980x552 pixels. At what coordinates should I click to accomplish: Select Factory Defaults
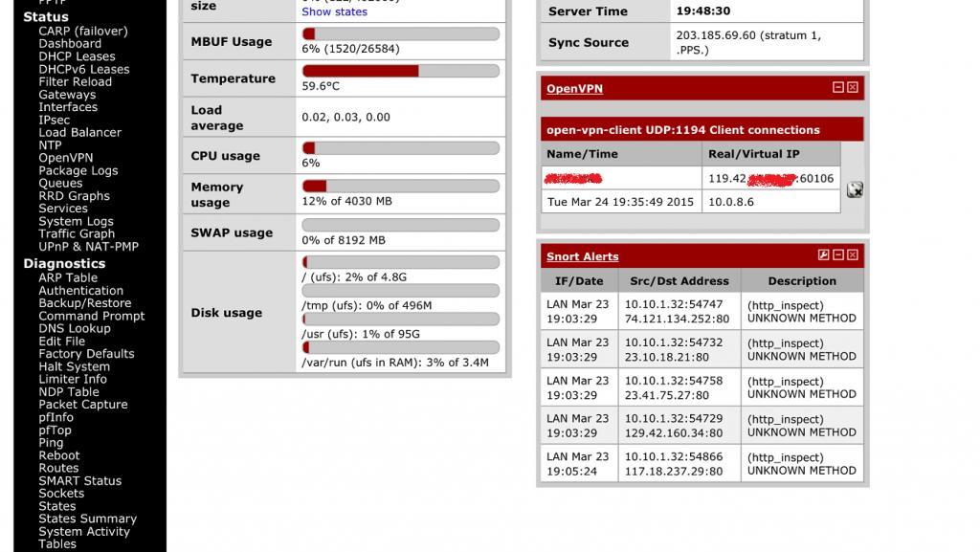point(86,354)
